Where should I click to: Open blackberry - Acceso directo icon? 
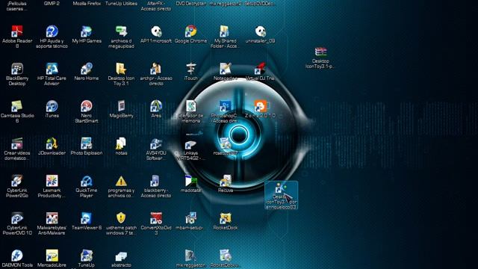pos(156,181)
